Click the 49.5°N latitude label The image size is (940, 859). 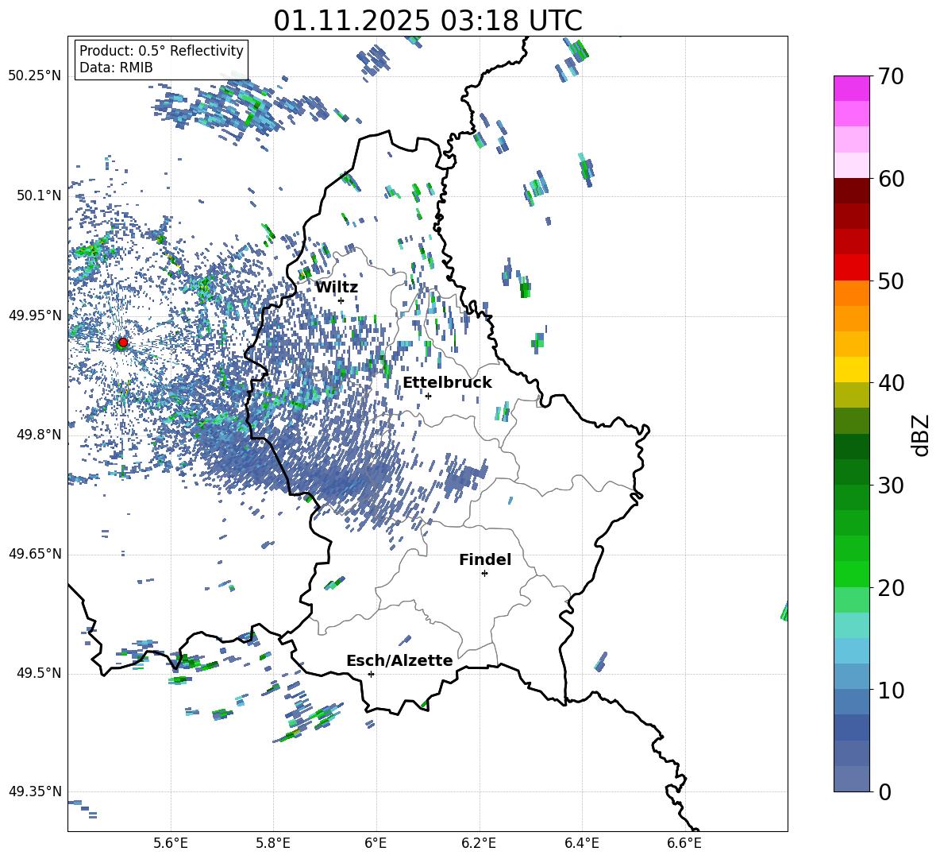[38, 673]
